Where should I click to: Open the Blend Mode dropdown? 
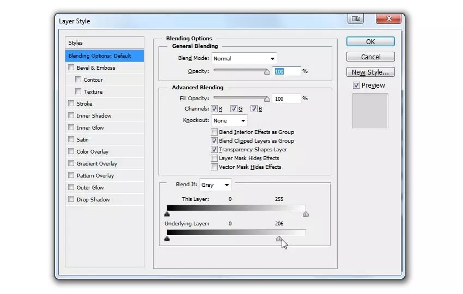[x=244, y=58]
